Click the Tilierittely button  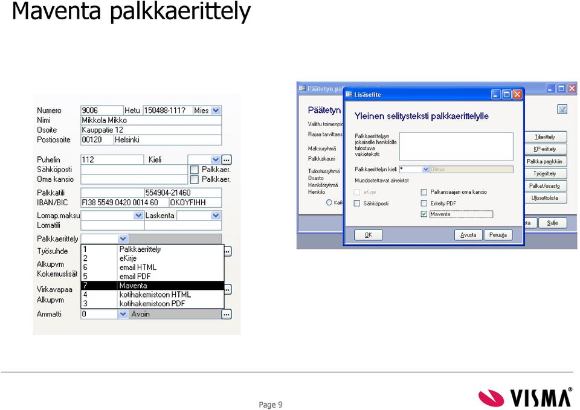coord(545,137)
